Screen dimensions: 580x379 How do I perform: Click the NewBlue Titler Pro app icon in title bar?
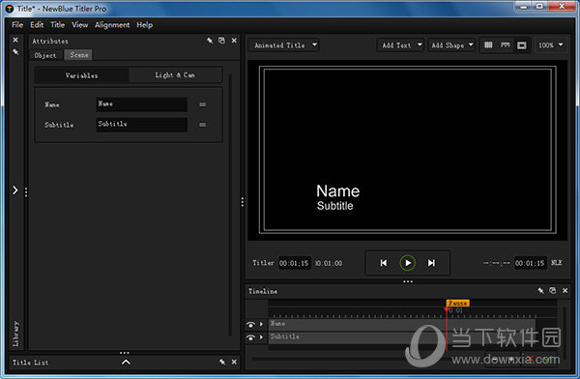(x=10, y=9)
